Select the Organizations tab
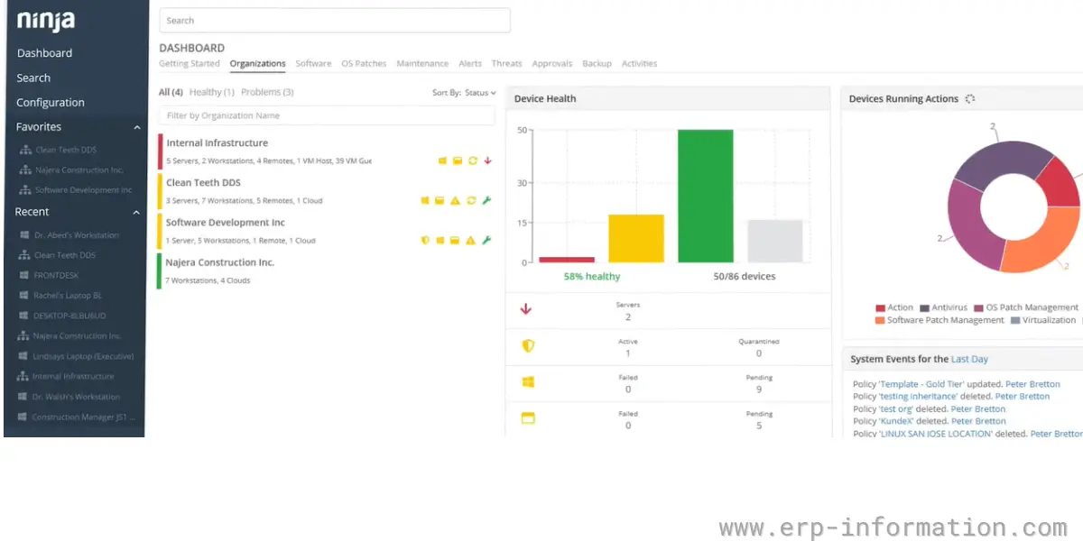This screenshot has width=1083, height=541. click(257, 64)
